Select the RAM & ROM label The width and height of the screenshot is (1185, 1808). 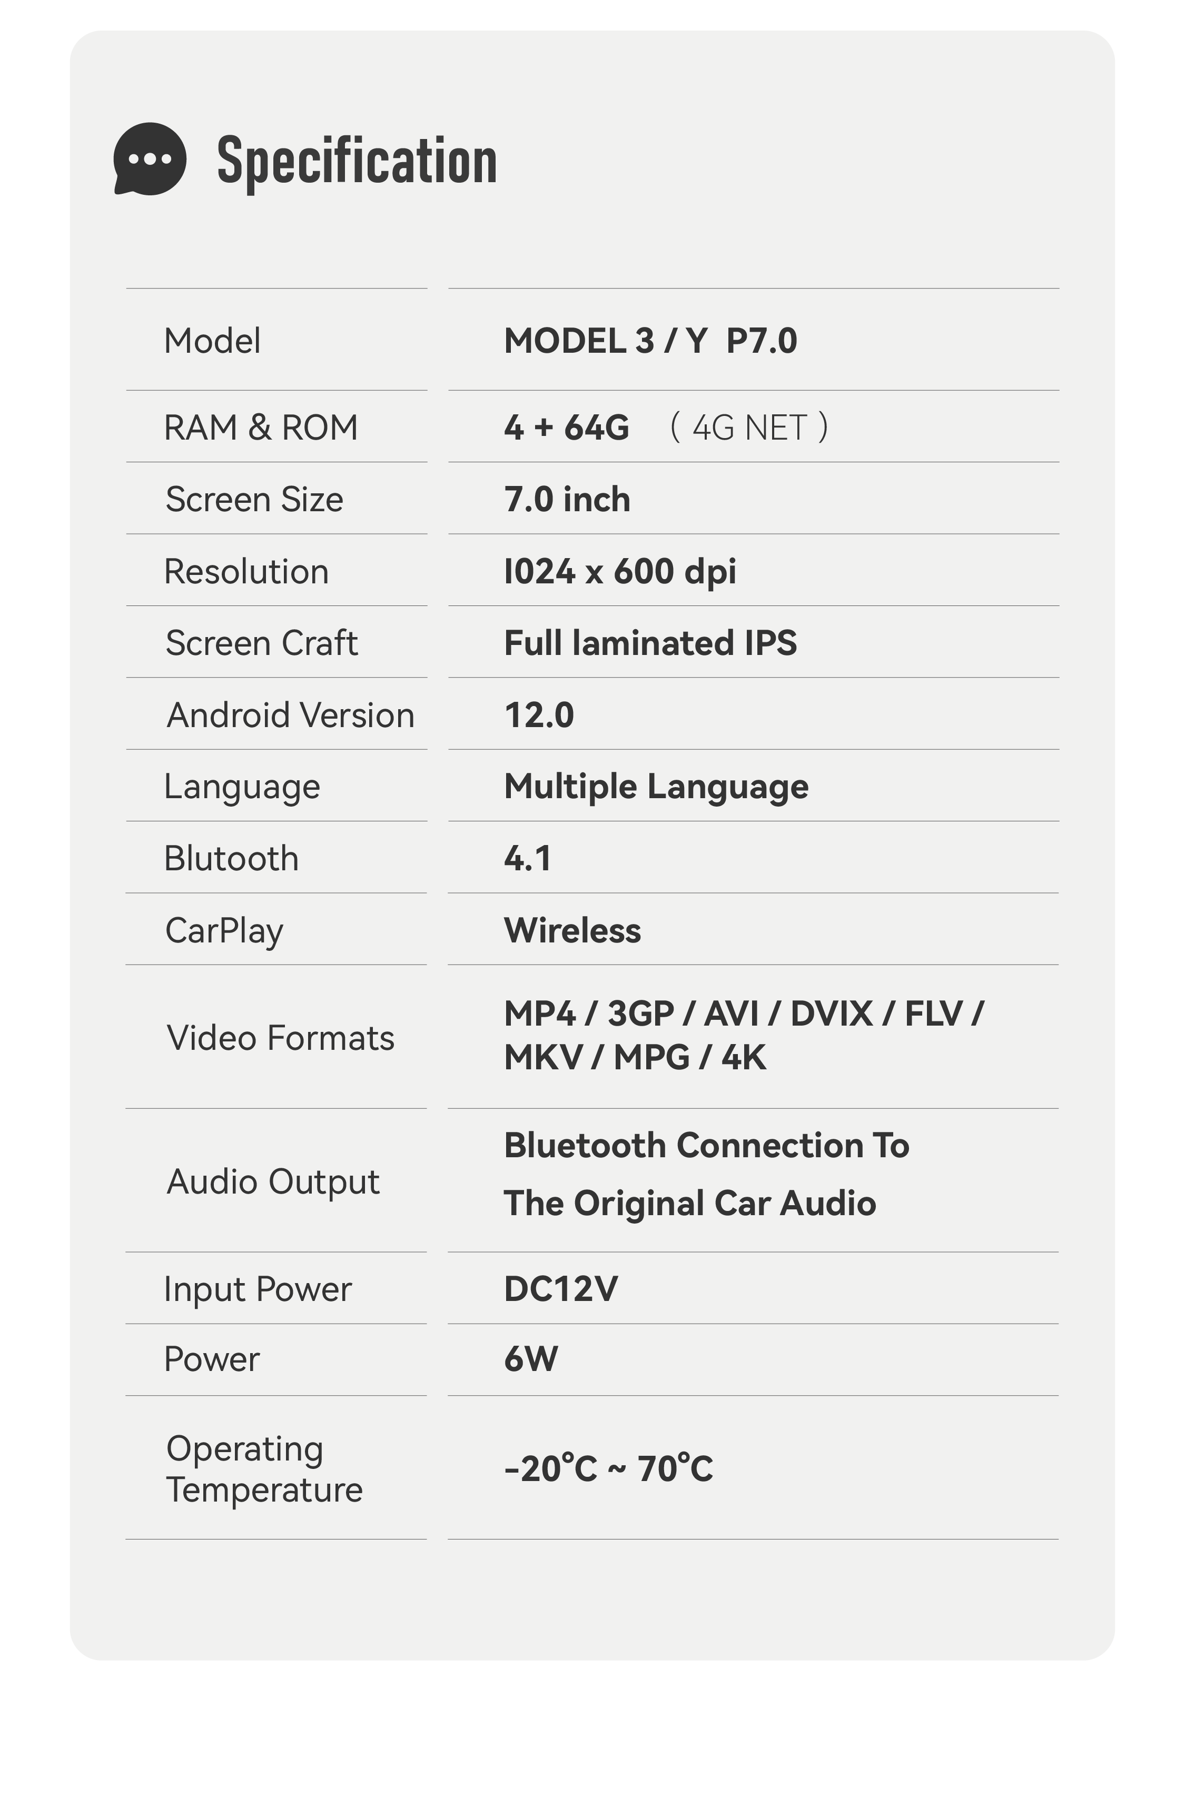pos(261,427)
